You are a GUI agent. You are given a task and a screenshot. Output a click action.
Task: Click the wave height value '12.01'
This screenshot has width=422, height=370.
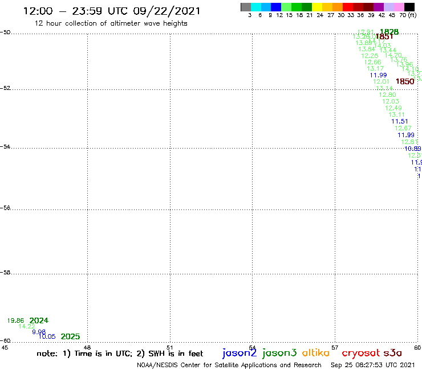click(x=381, y=81)
